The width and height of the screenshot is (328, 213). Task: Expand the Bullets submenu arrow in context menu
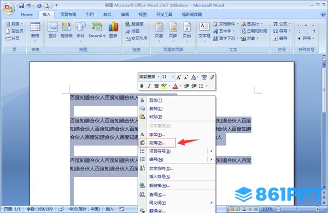[x=211, y=151]
